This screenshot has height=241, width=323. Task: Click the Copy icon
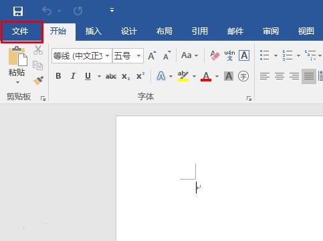(x=37, y=65)
